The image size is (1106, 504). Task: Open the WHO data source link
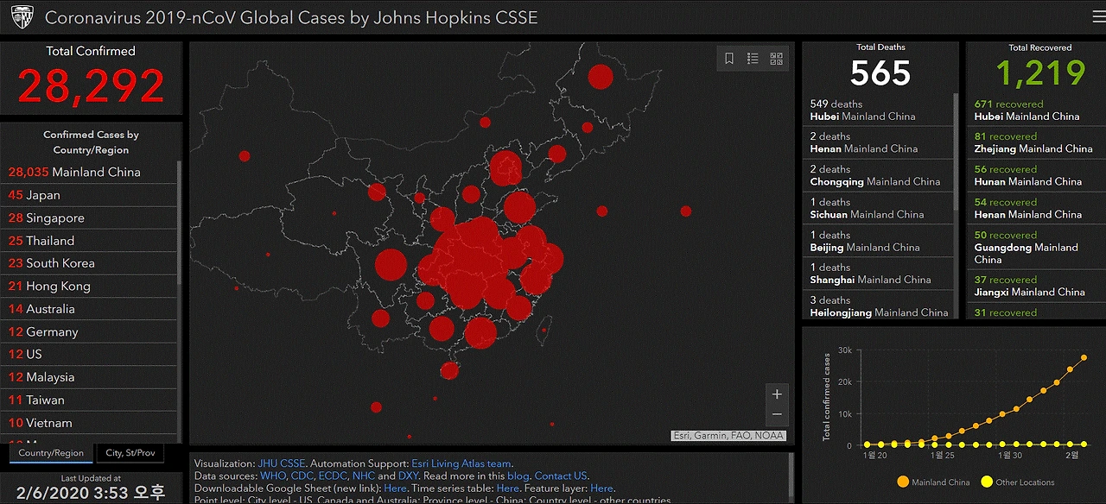(x=272, y=476)
